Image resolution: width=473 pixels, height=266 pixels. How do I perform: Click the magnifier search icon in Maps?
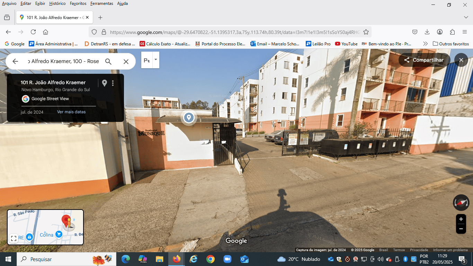pyautogui.click(x=108, y=61)
